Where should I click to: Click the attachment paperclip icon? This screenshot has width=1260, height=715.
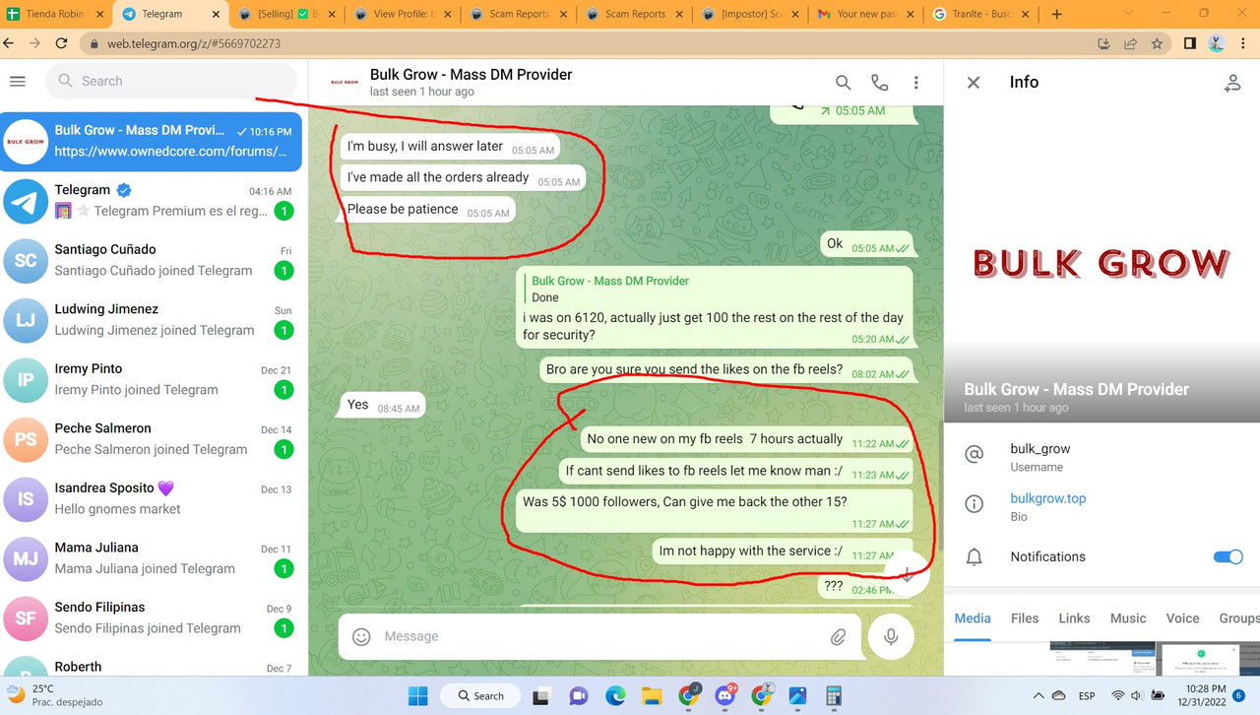838,636
